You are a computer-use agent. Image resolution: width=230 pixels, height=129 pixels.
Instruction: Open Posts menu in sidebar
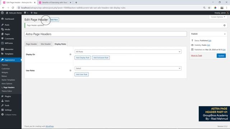pyautogui.click(x=7, y=25)
